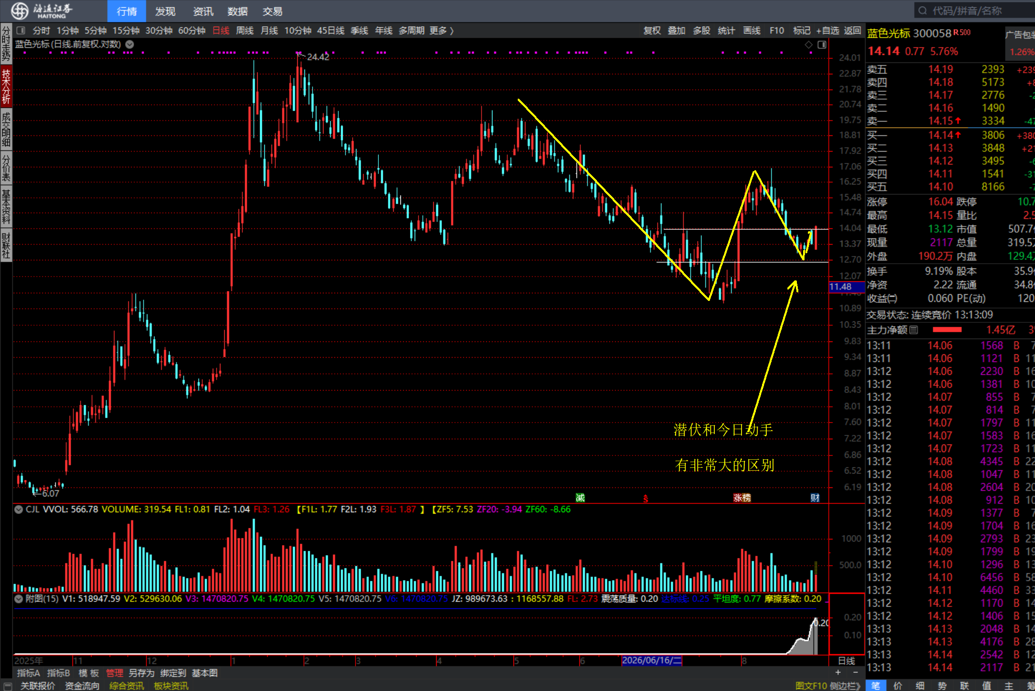The height and width of the screenshot is (691, 1035).
Task: Open the 叠加 overlay menu
Action: point(676,31)
